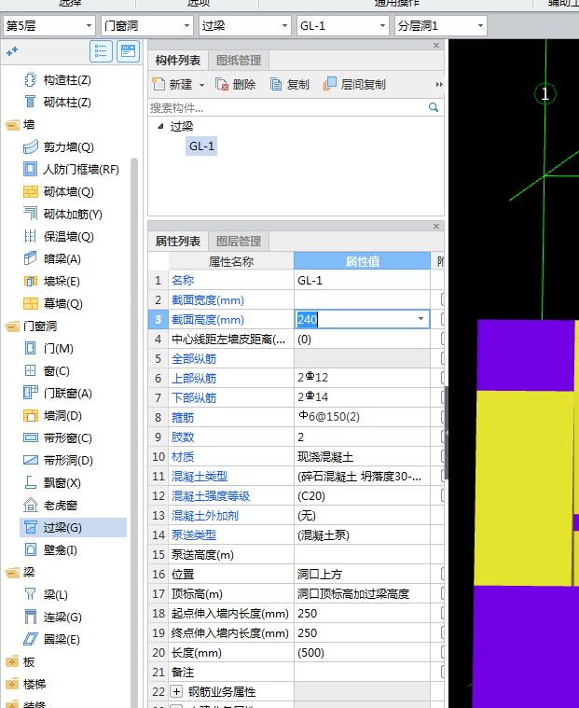Expand 板 folder in navigation

12,662
